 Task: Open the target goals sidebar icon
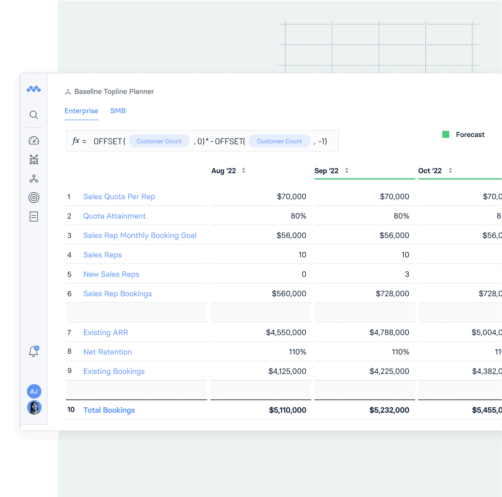(34, 198)
